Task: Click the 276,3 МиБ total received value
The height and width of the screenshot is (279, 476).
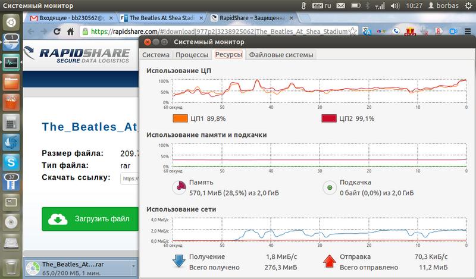Action: point(281,268)
